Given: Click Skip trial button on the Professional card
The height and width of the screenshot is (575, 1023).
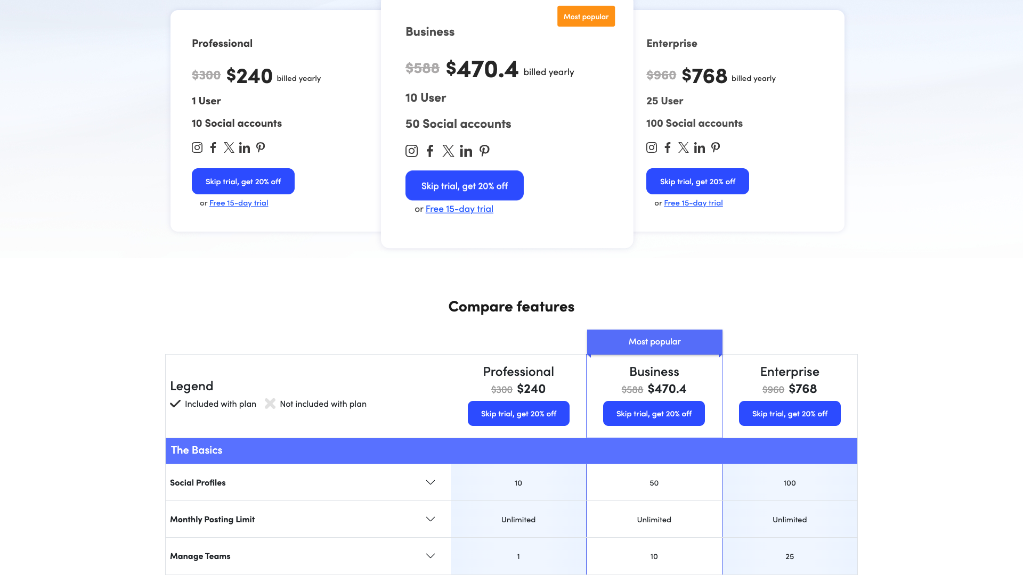Looking at the screenshot, I should point(243,181).
